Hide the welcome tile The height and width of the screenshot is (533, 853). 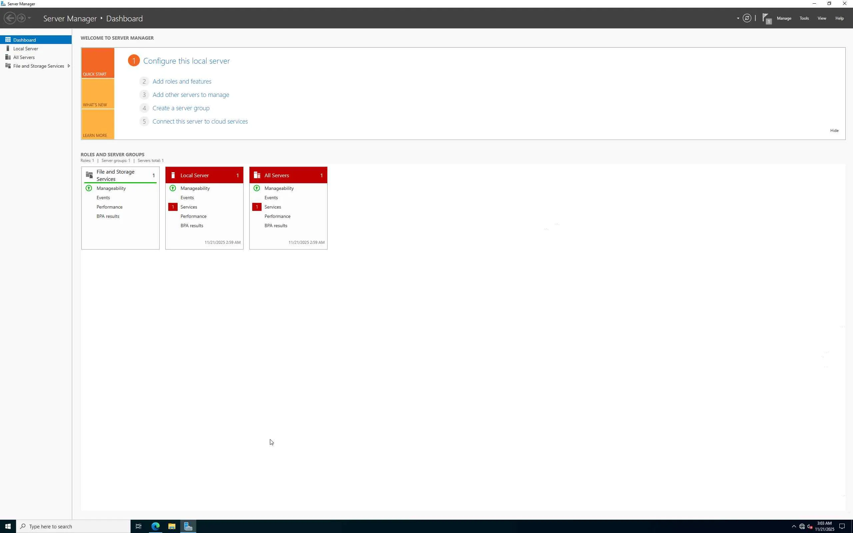click(x=834, y=131)
